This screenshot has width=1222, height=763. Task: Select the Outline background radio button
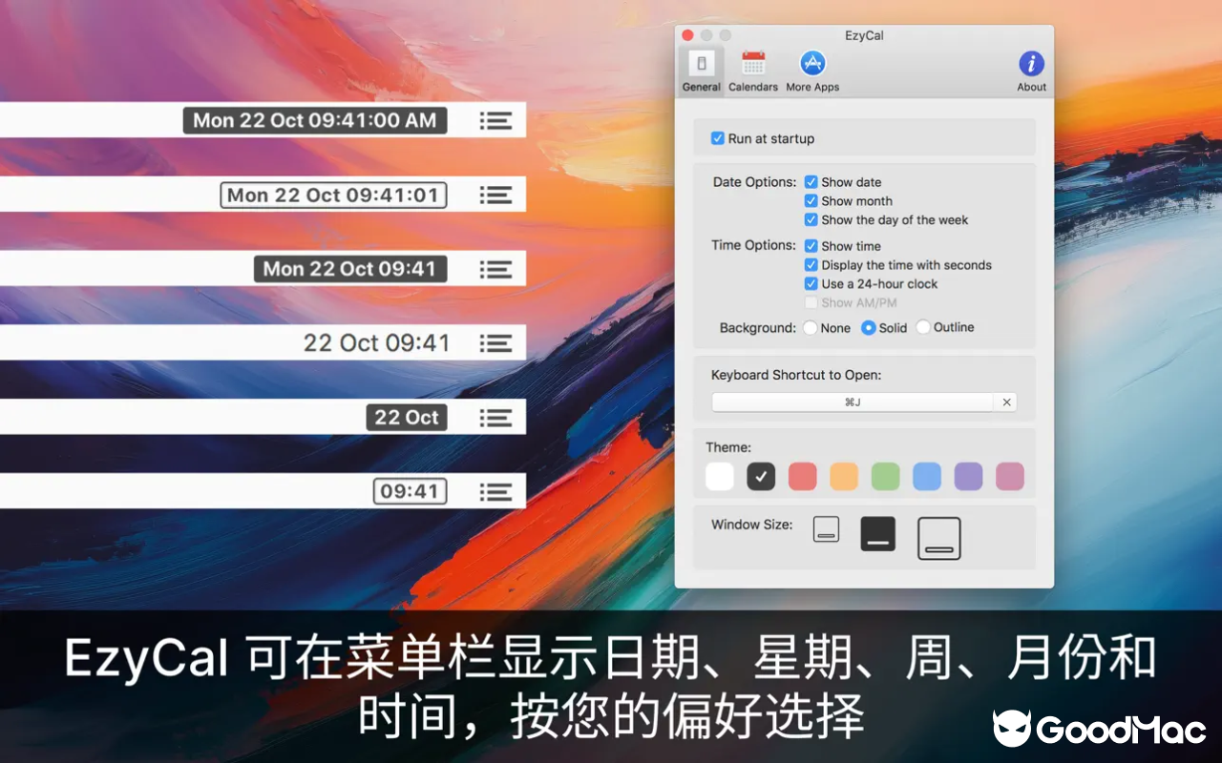click(x=923, y=327)
